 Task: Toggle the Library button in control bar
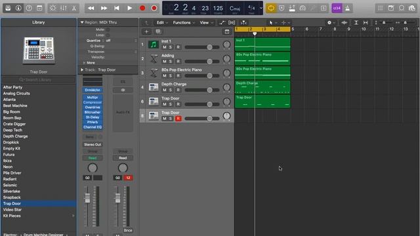[8, 8]
